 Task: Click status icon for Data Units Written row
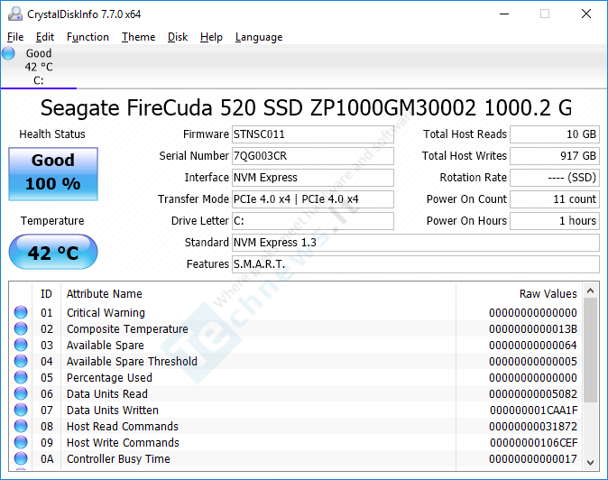click(21, 410)
